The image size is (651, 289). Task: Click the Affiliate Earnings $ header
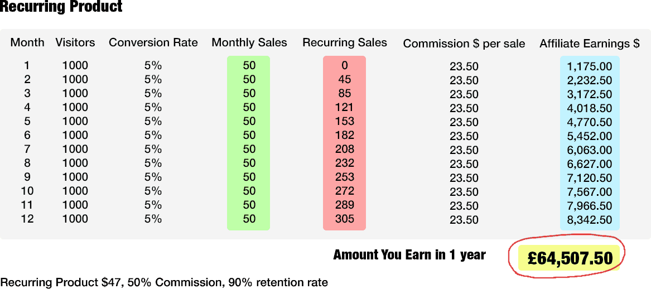tap(590, 44)
